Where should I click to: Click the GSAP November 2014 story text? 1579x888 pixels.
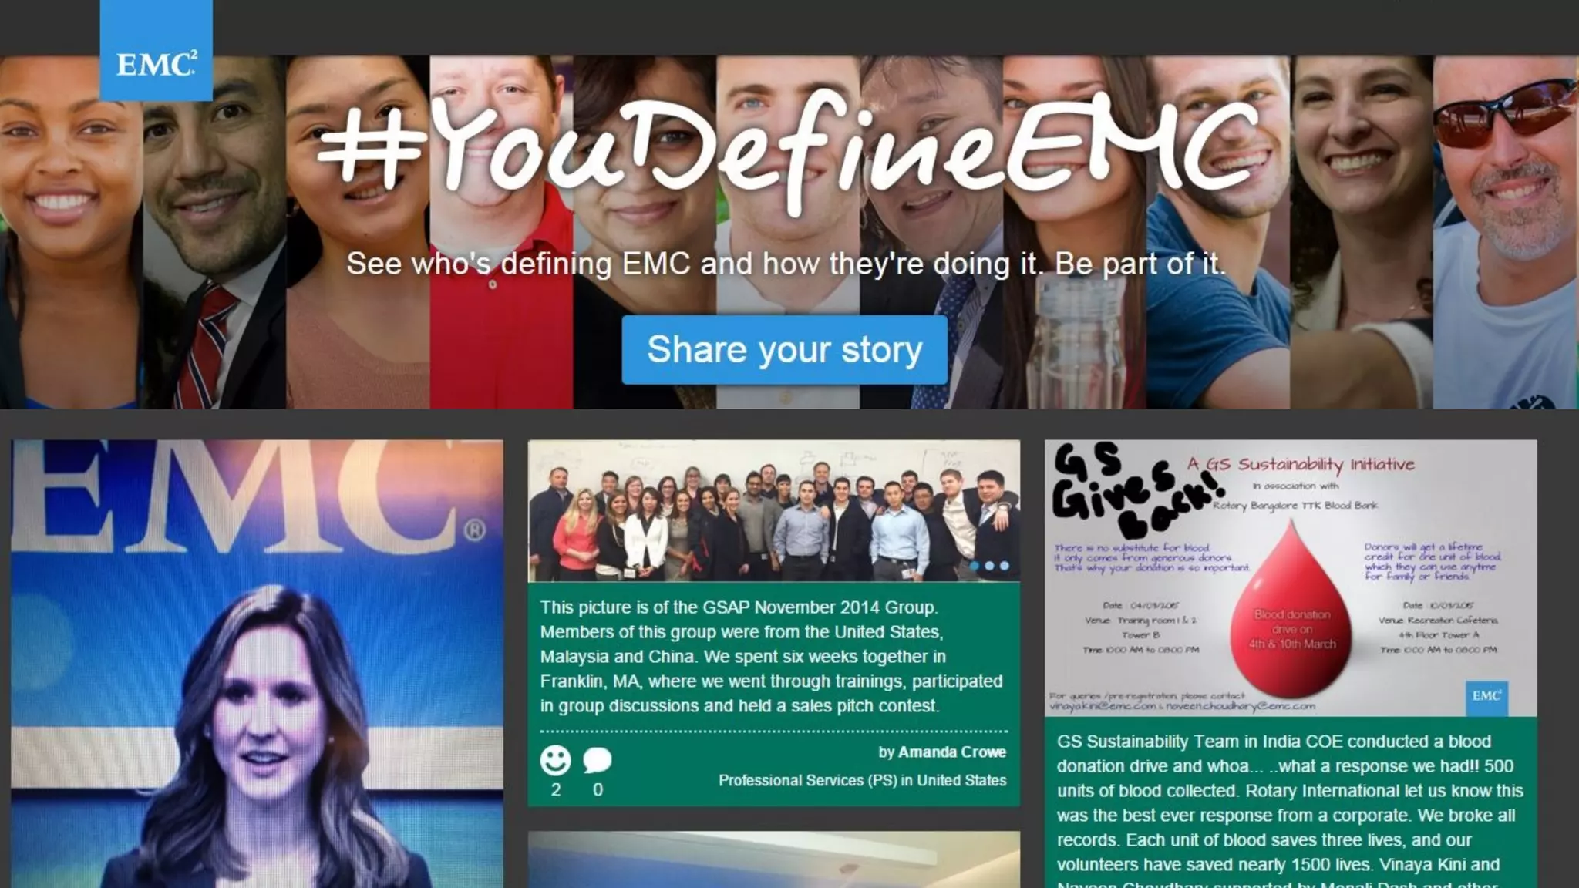(x=772, y=656)
